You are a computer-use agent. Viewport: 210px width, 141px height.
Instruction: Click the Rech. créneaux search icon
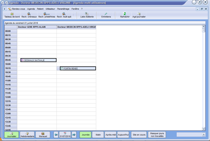(x=29, y=15)
